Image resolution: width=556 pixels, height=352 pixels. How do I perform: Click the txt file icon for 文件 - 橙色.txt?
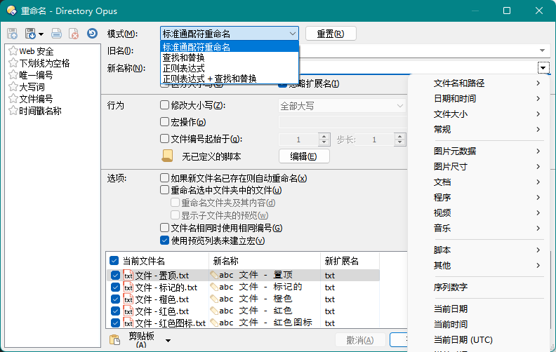[128, 299]
